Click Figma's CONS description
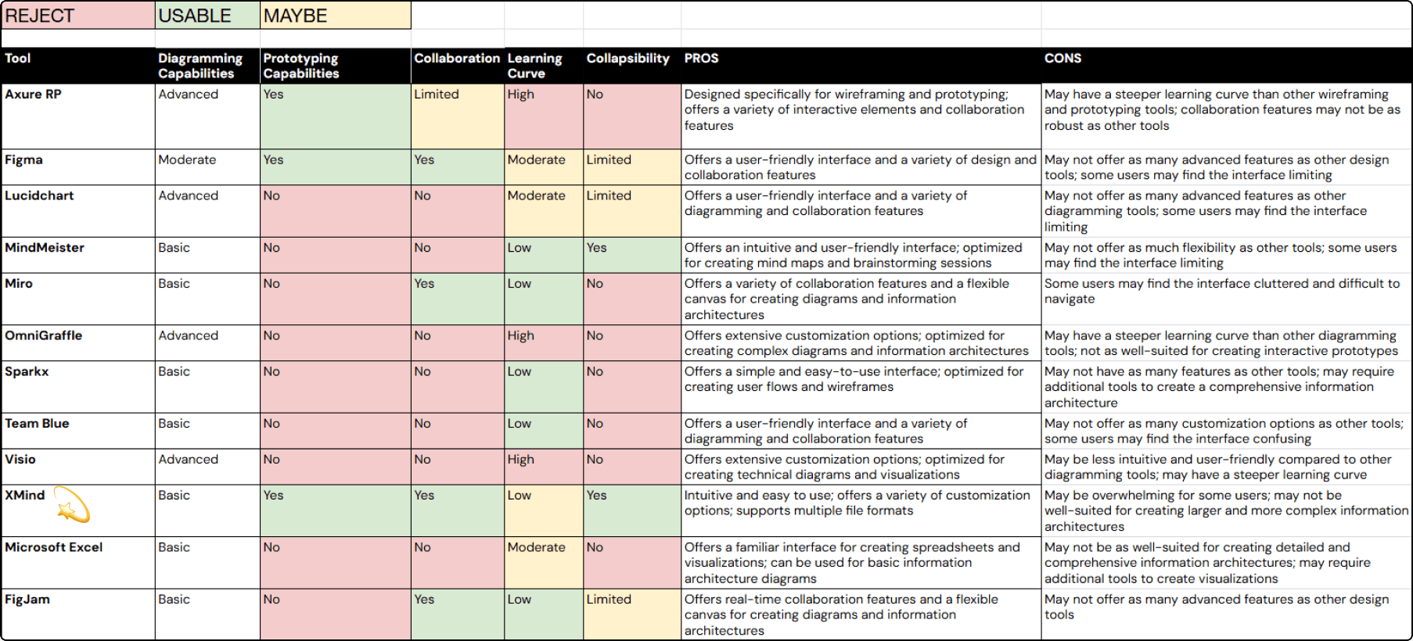The width and height of the screenshot is (1413, 641). click(1226, 167)
